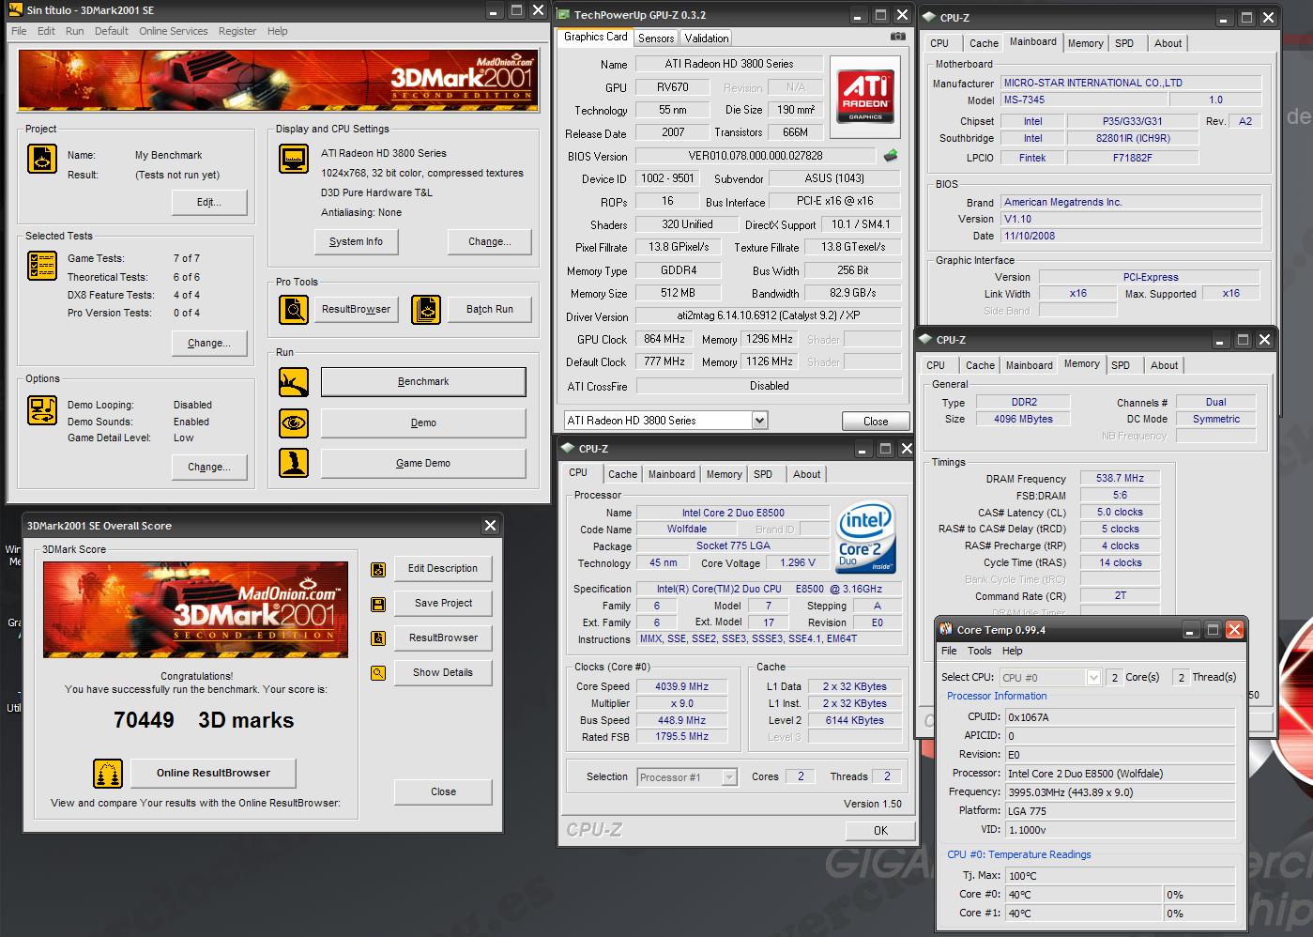
Task: Click the GPU-Z screenshot camera icon
Action: [x=898, y=37]
